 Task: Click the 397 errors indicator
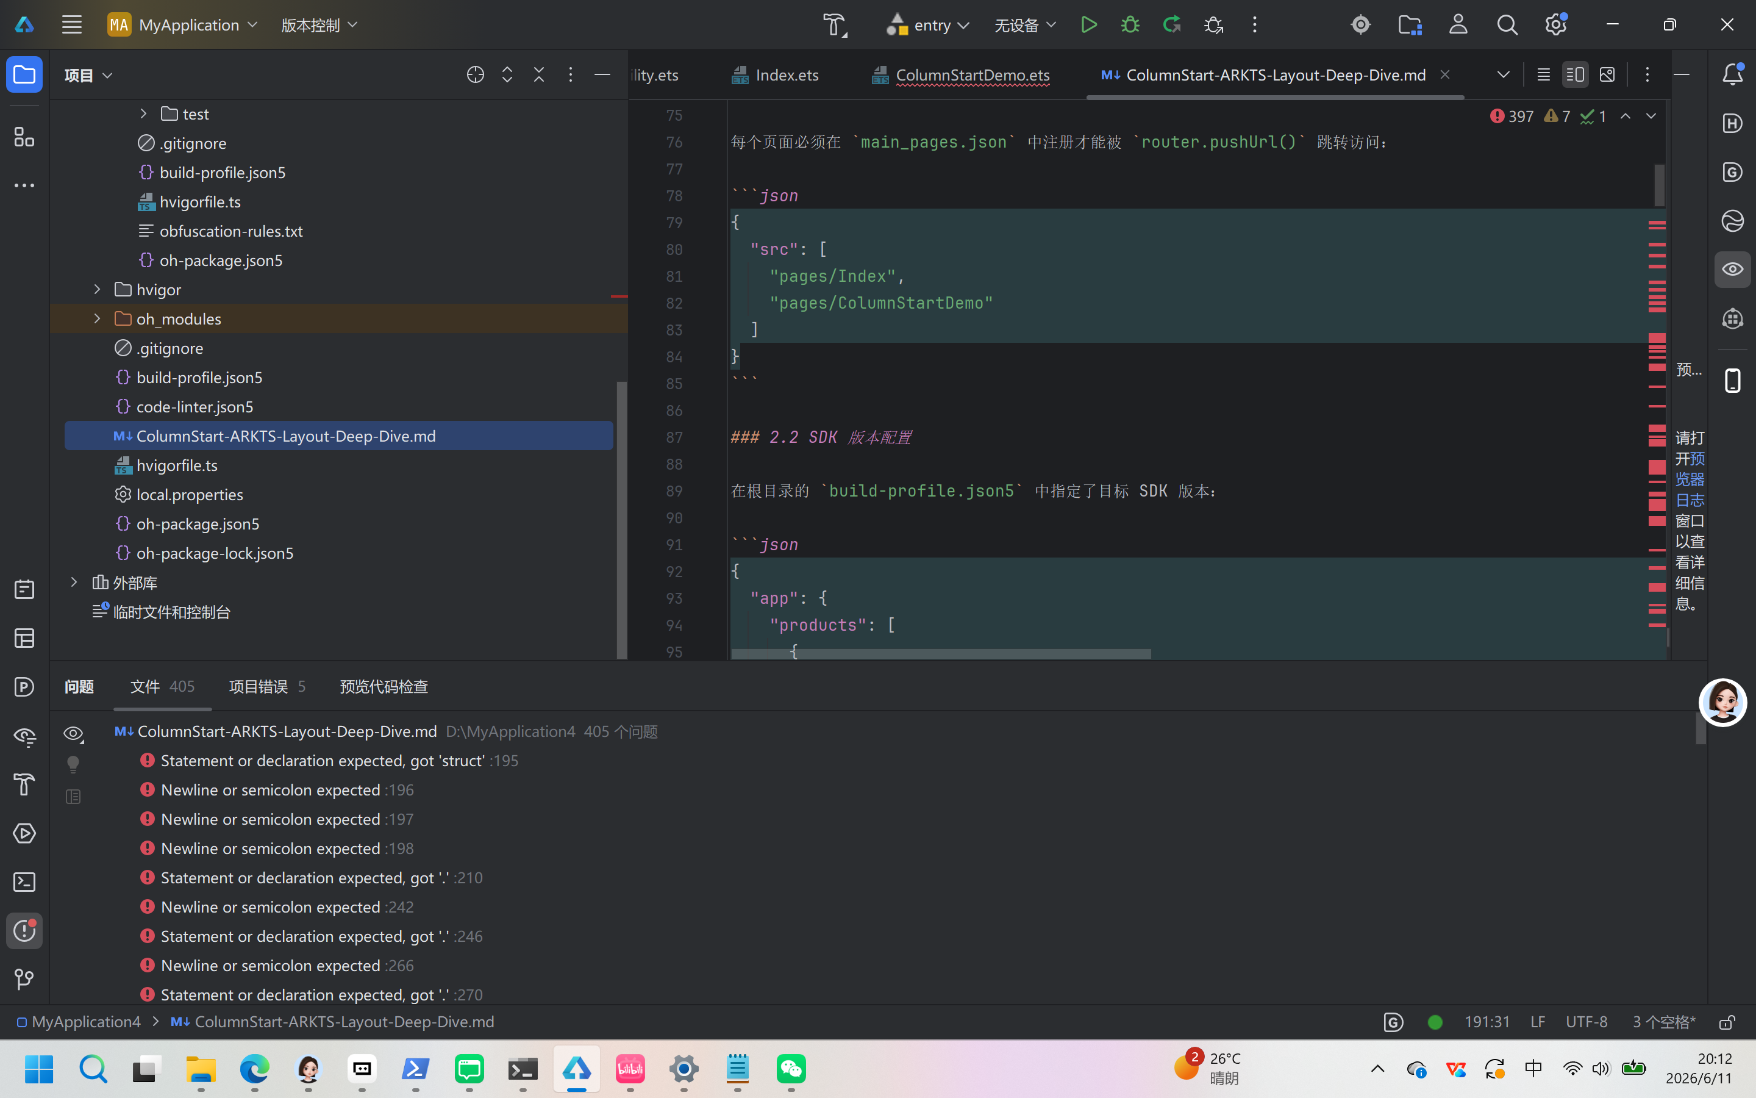(x=1512, y=116)
